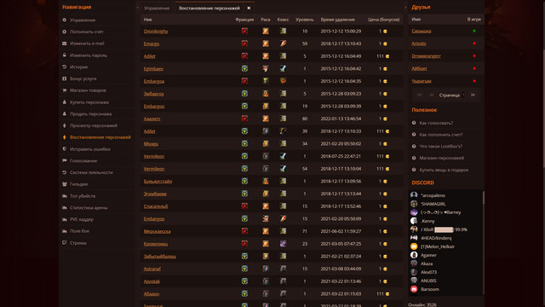
Task: Click race icon in Embargoa row
Action: coord(266,81)
